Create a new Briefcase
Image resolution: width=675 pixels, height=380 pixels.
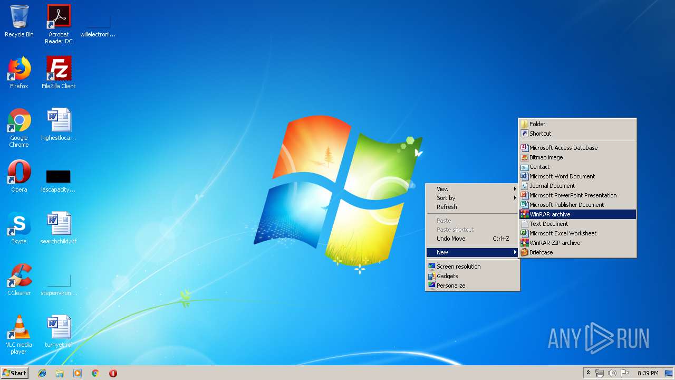click(577, 252)
